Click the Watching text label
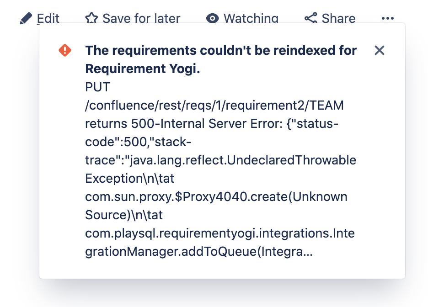The image size is (428, 307). [251, 19]
